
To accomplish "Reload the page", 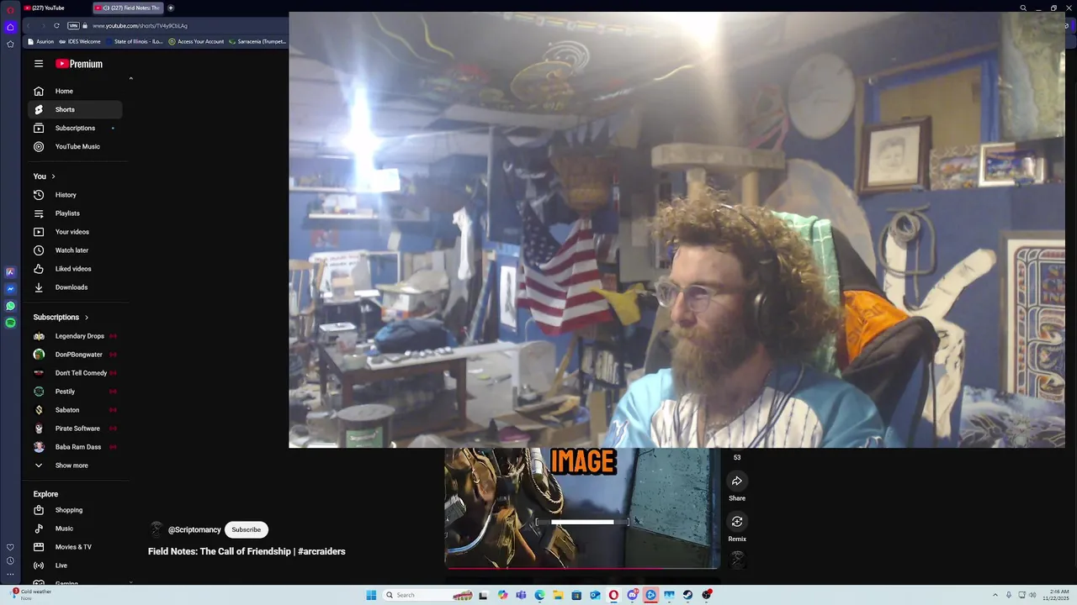I will [56, 26].
